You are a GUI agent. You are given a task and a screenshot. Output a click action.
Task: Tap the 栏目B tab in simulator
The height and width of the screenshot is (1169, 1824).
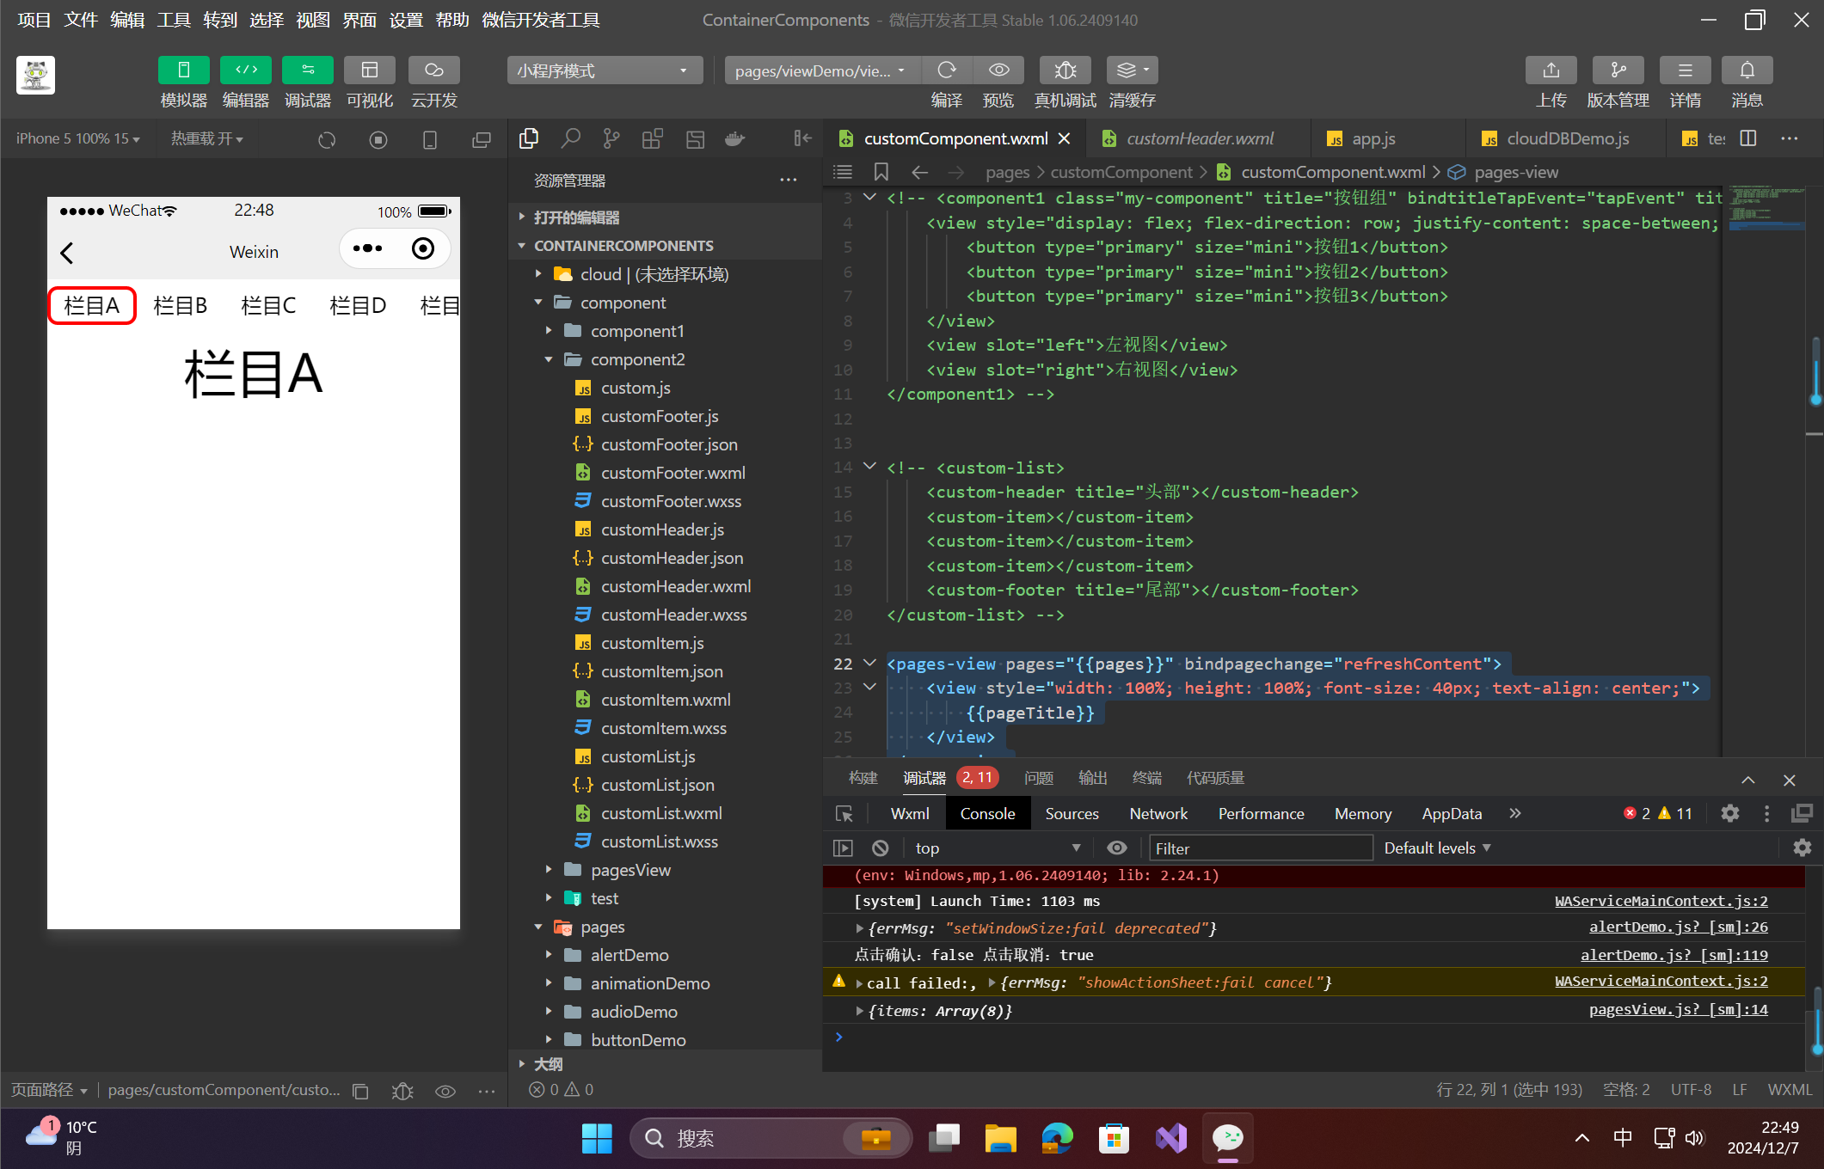pos(180,306)
